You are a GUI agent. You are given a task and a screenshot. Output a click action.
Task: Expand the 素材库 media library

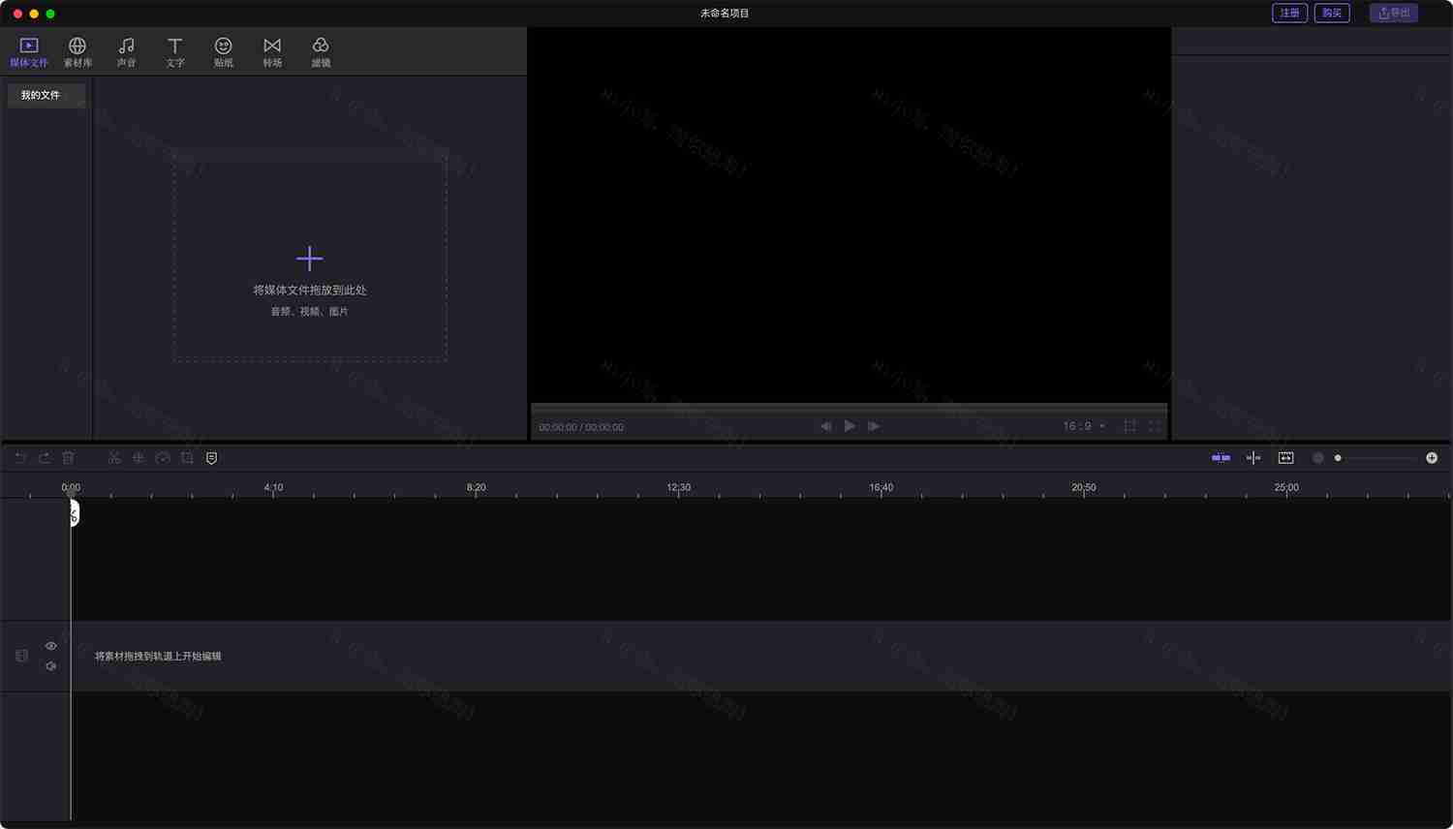point(77,50)
